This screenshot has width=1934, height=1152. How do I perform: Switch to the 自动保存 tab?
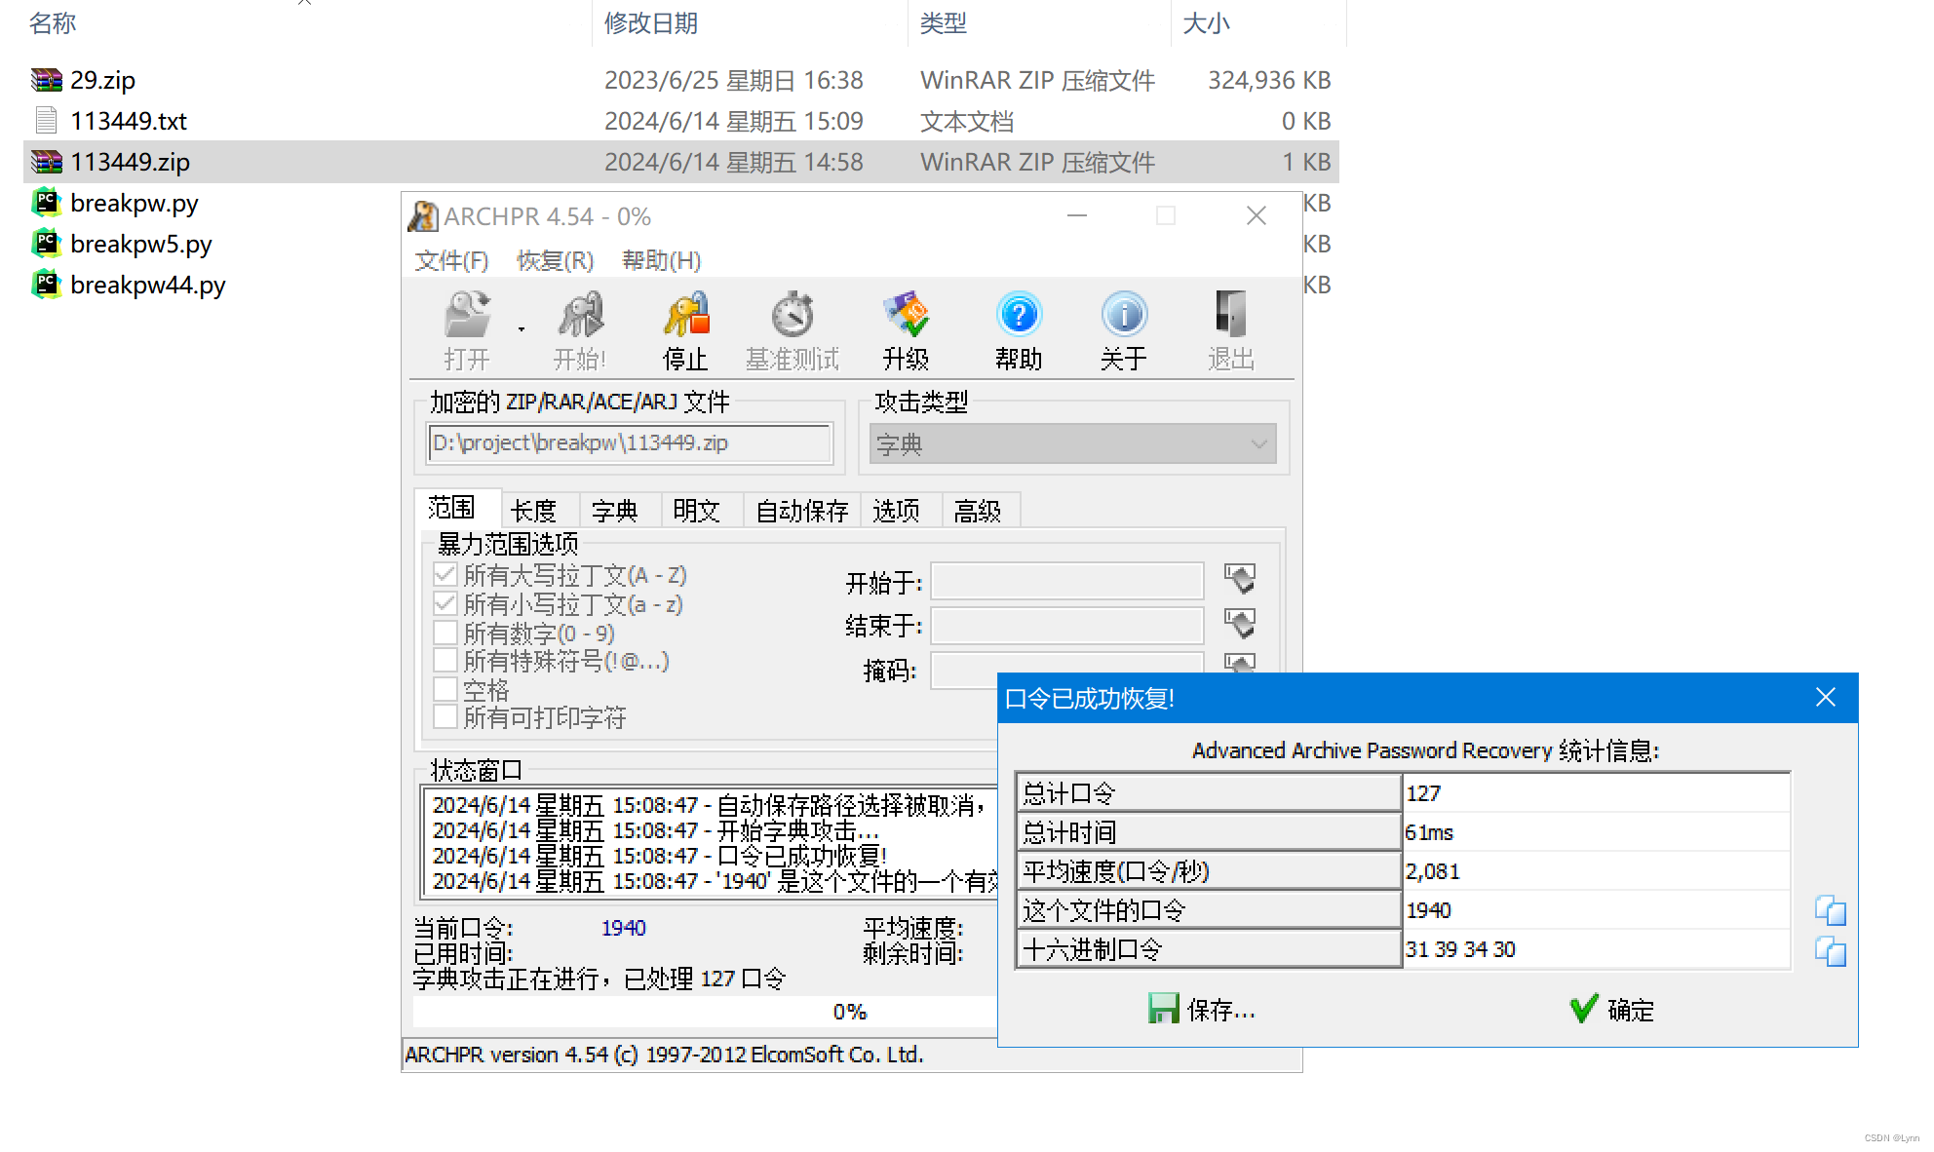pyautogui.click(x=802, y=511)
